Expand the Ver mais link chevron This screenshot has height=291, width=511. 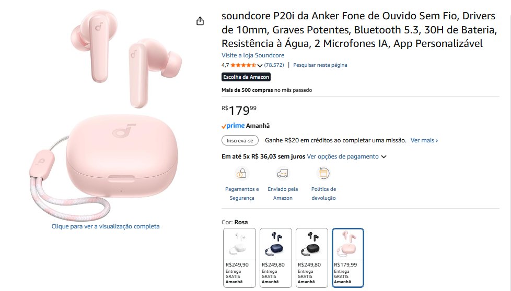point(437,141)
